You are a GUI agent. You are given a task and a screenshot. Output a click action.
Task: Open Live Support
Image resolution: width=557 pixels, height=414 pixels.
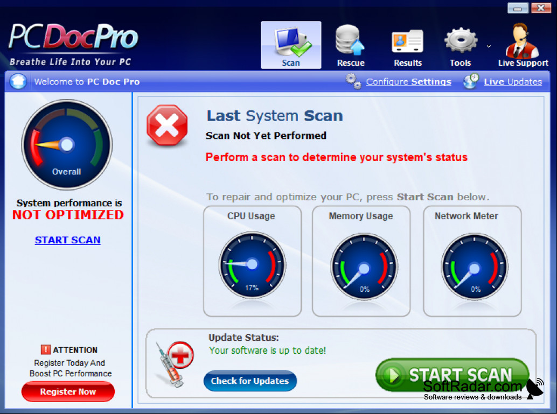pos(523,45)
